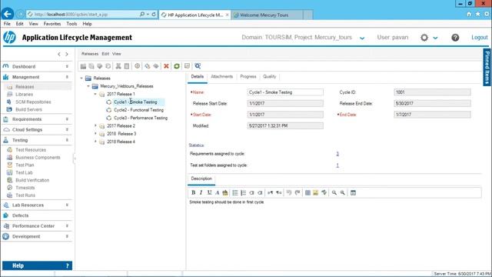The image size is (492, 277).
Task: Open Test Plan in Testing sidebar
Action: (25, 165)
